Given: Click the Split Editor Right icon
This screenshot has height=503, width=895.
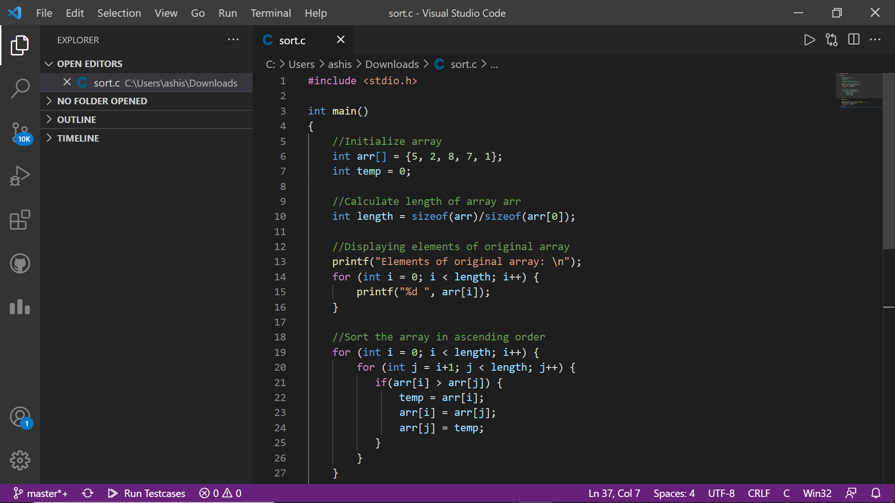Looking at the screenshot, I should tap(854, 40).
